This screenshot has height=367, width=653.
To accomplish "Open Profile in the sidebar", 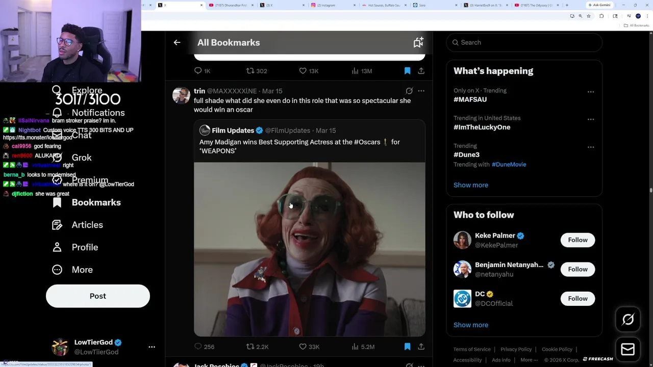I will 75,247.
